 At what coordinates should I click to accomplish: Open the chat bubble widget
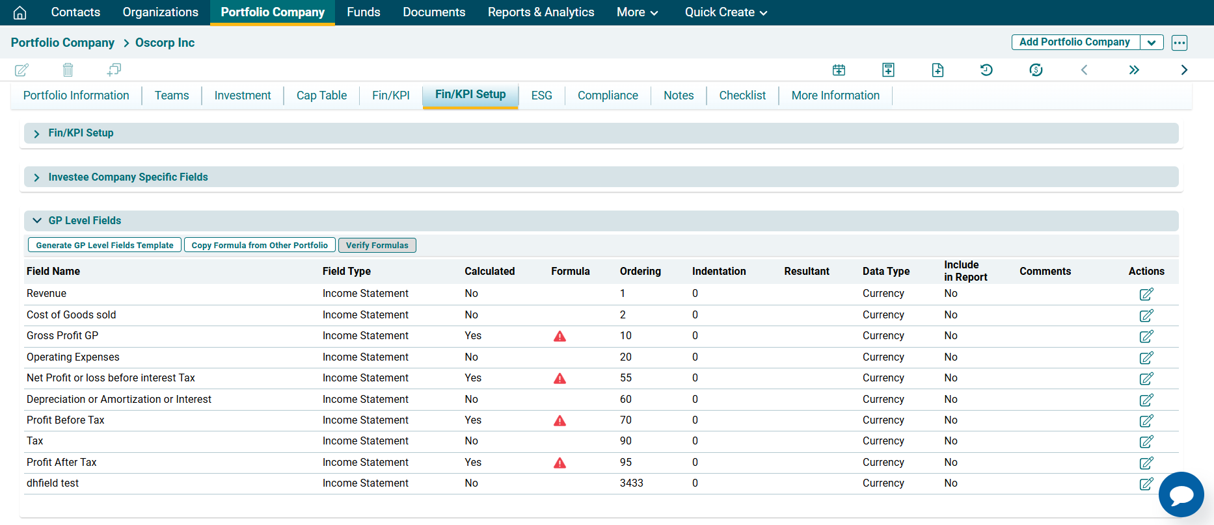tap(1181, 494)
